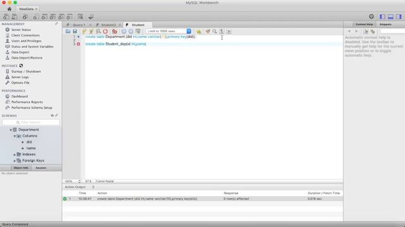
Task: Collapse the Columns node
Action: point(15,136)
